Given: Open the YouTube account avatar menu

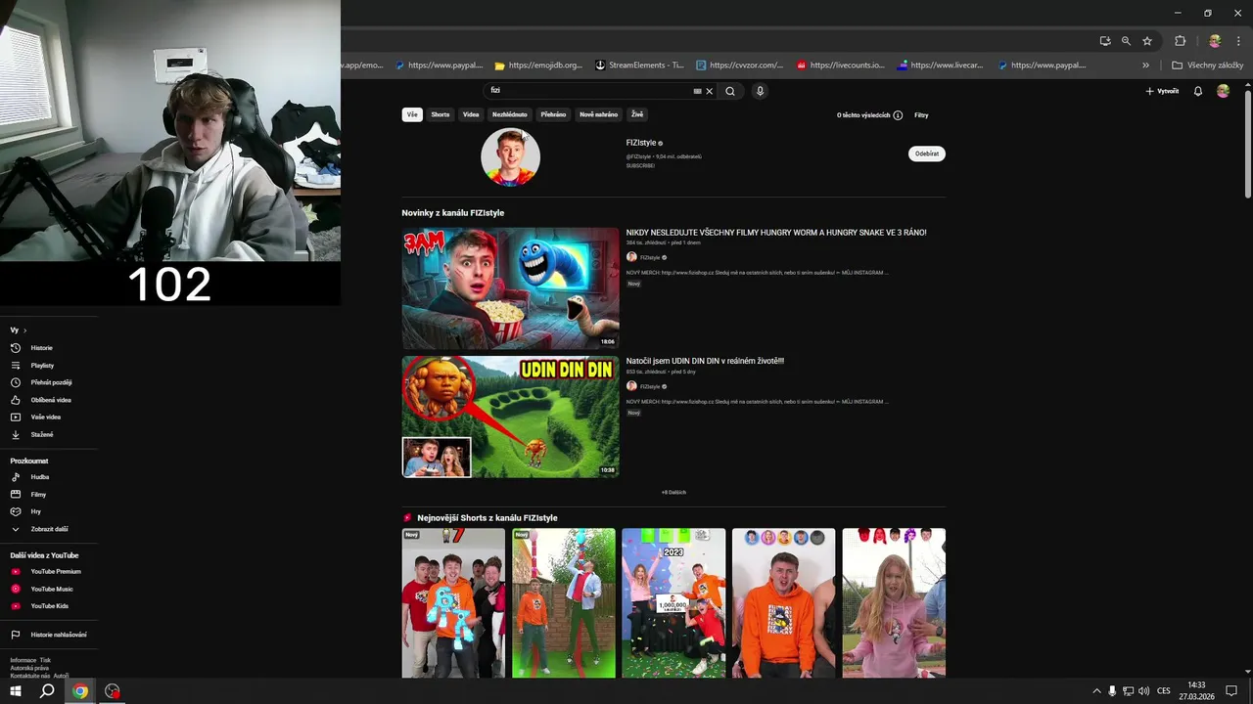Looking at the screenshot, I should 1223,91.
